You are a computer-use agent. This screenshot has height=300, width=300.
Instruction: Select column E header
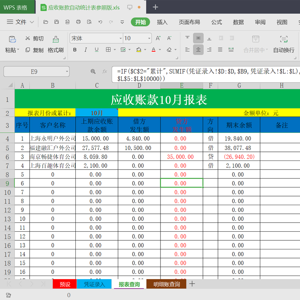(181, 85)
